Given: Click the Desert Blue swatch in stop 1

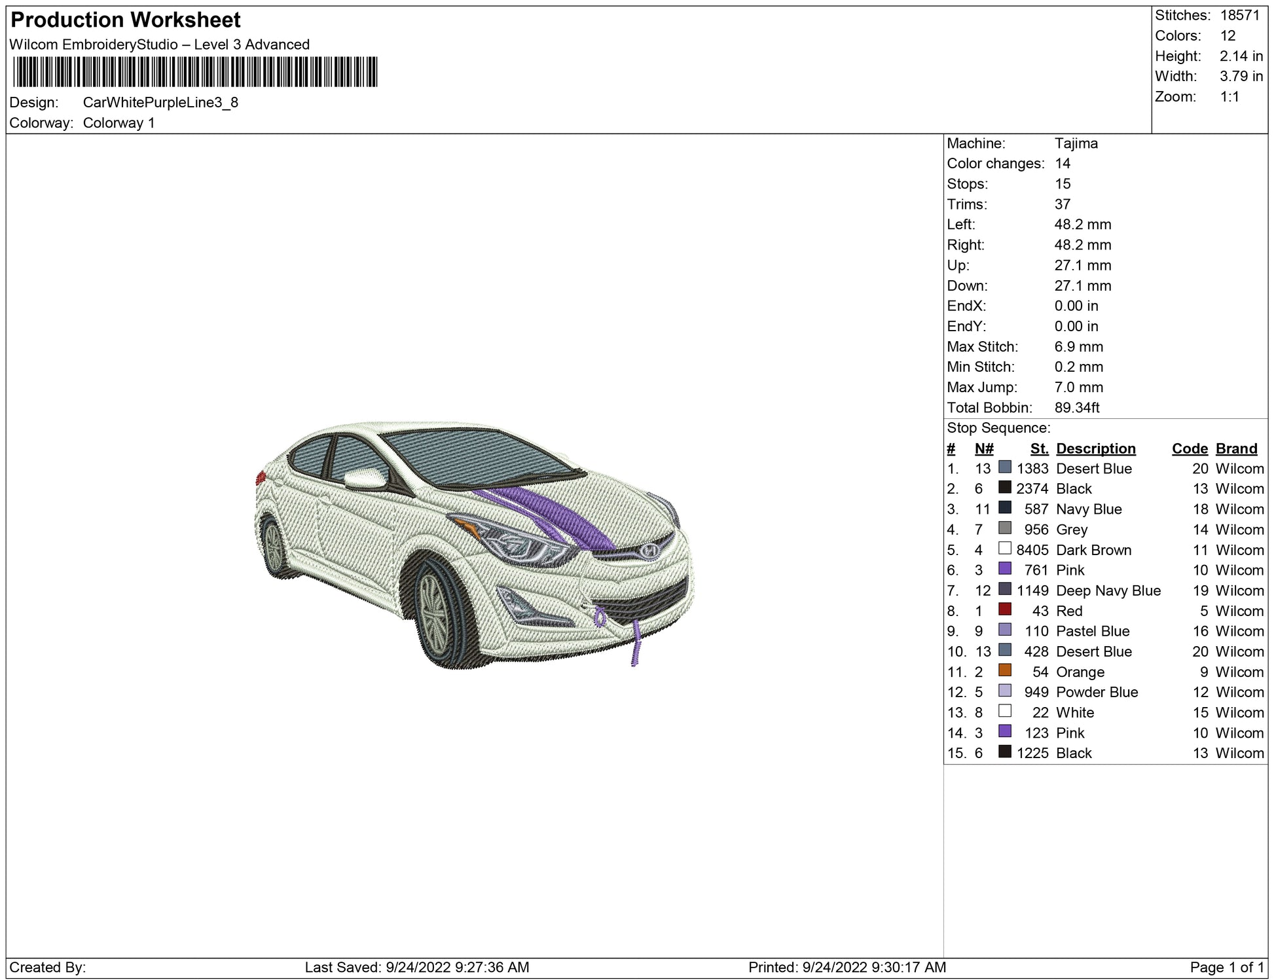Looking at the screenshot, I should tap(1004, 467).
